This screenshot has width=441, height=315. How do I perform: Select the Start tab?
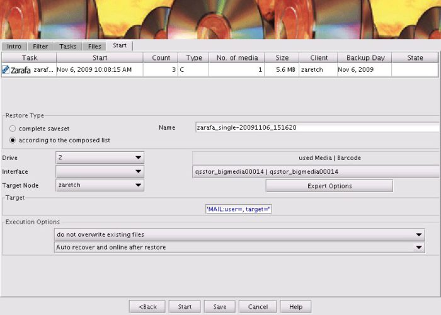(x=120, y=45)
